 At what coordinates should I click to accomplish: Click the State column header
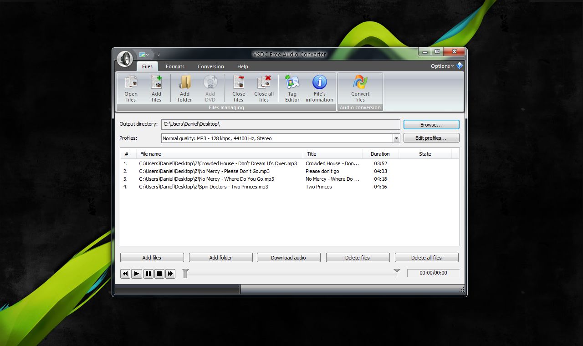point(425,154)
